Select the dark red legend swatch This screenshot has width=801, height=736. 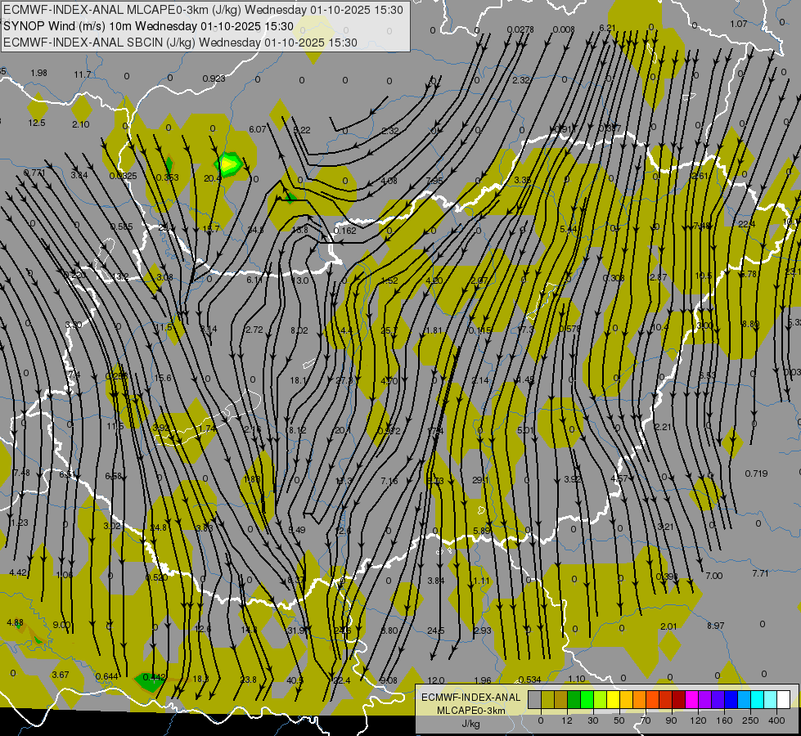coord(678,699)
